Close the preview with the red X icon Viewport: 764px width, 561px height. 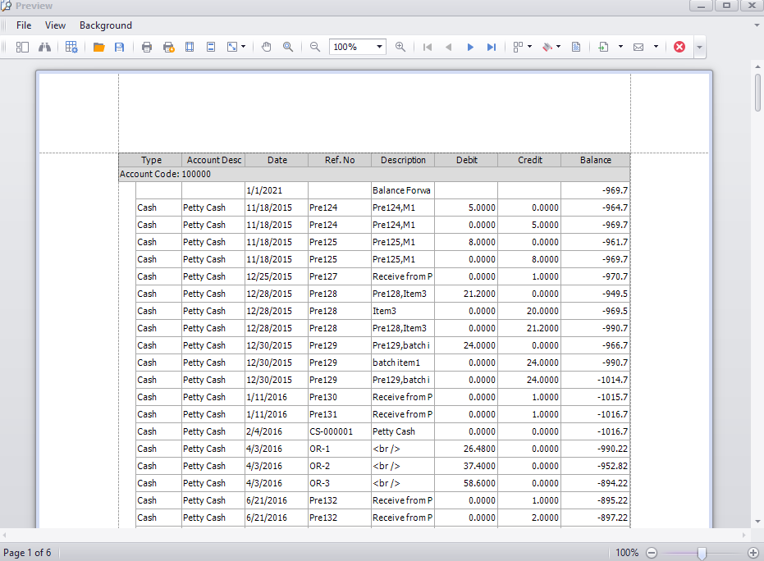(x=679, y=48)
